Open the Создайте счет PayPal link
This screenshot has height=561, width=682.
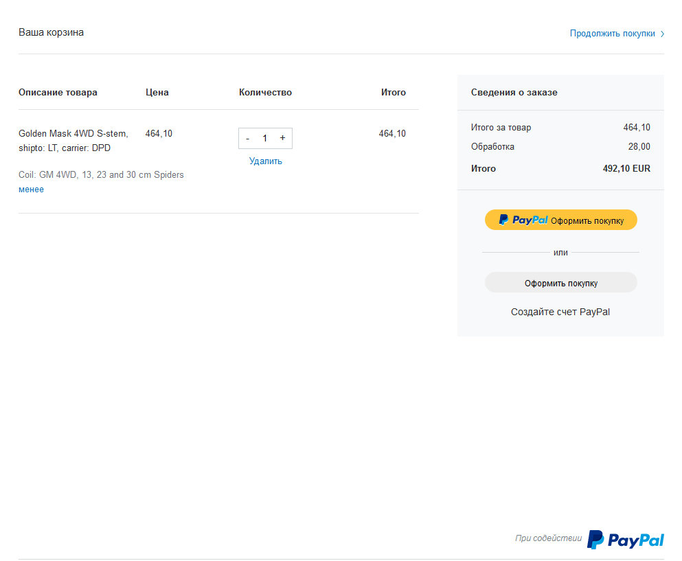coord(560,312)
